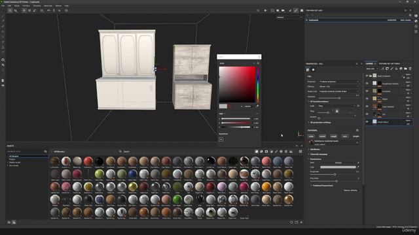This screenshot has height=235, width=419.
Task: Open the Filtering dropdown
Action: (339, 87)
